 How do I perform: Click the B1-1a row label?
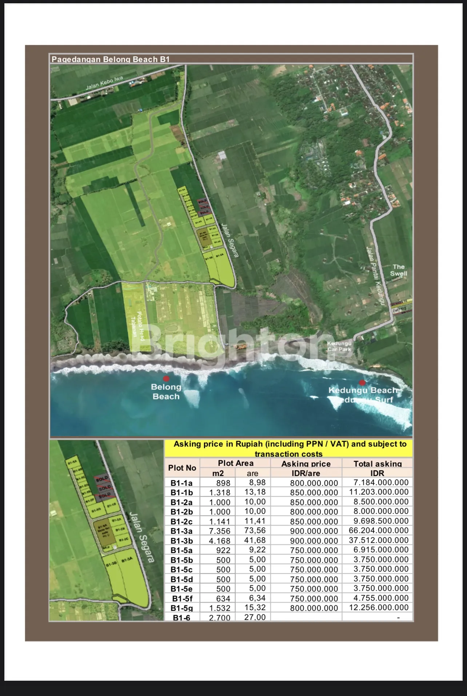pos(181,483)
